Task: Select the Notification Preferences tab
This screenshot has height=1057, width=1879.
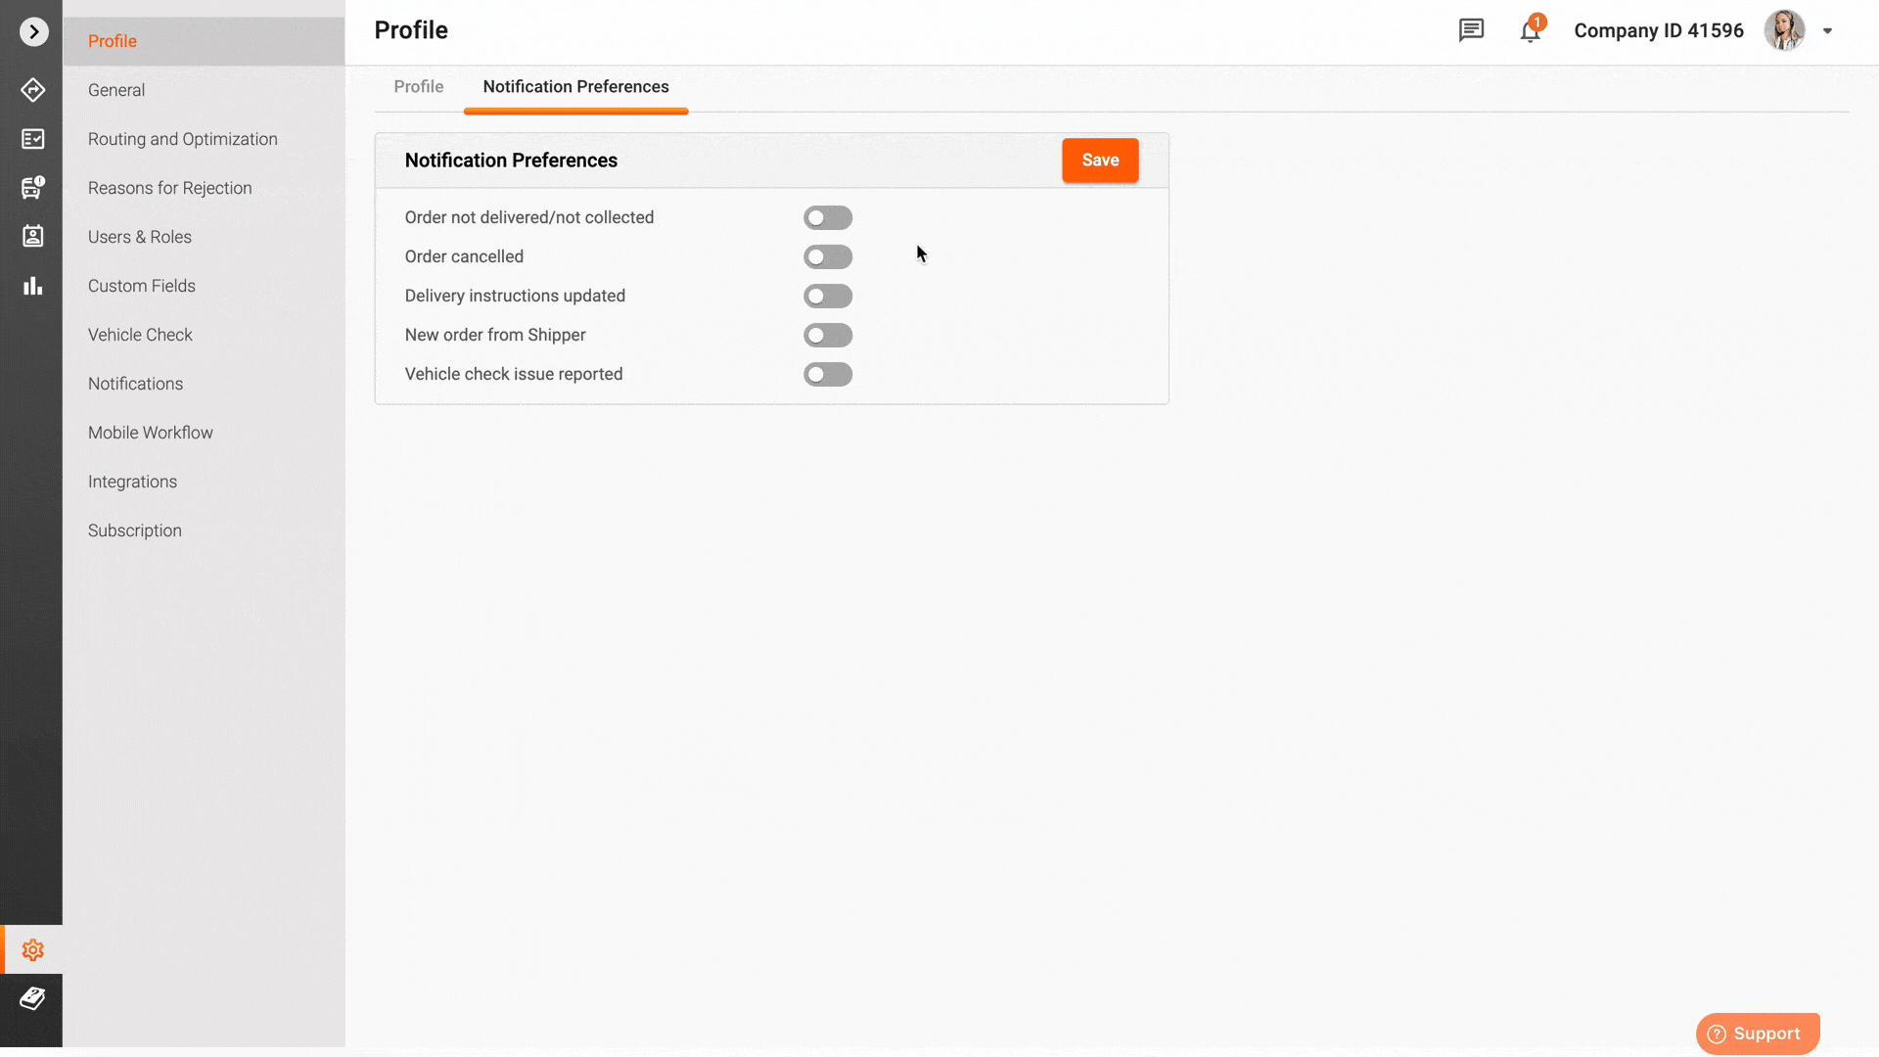Action: click(575, 87)
